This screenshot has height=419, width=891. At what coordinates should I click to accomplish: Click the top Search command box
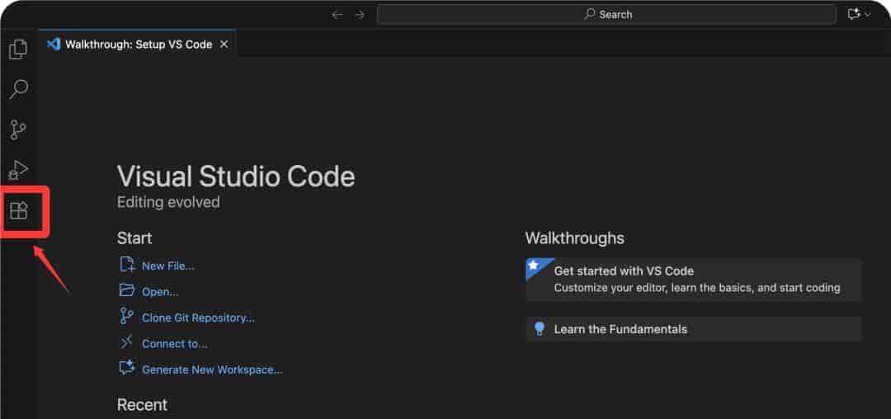pyautogui.click(x=607, y=15)
